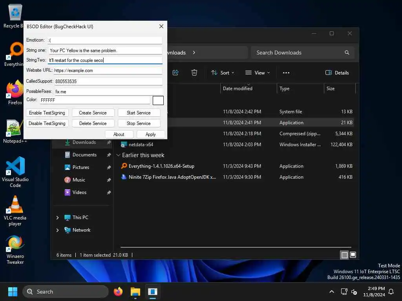Open the Windows Start menu
This screenshot has height=301, width=402.
pos(13,292)
